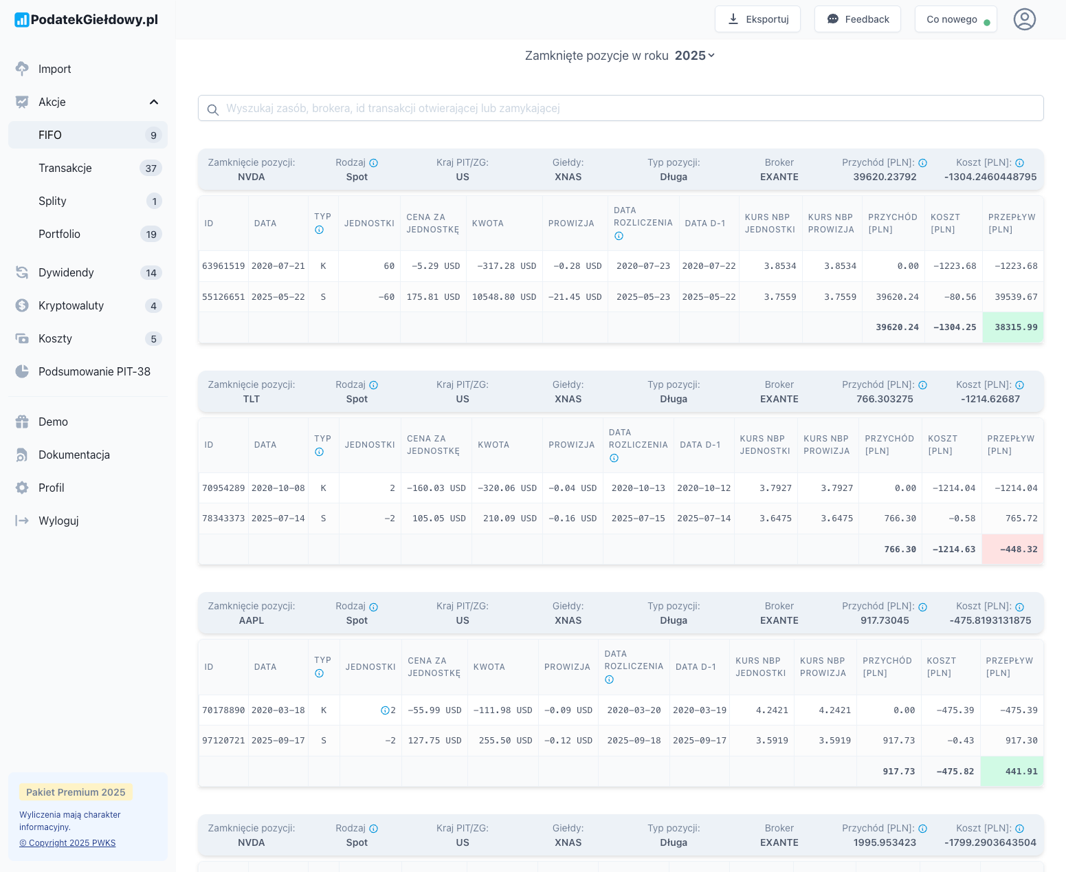Click the green 38315.99 cash flow cell
This screenshot has width=1066, height=872.
pyautogui.click(x=1012, y=327)
